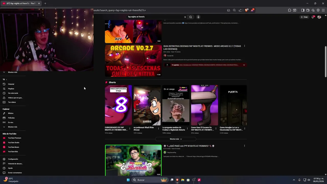Image resolution: width=327 pixels, height=184 pixels.
Task: Open the browser hamburger main menu
Action: coord(323,10)
